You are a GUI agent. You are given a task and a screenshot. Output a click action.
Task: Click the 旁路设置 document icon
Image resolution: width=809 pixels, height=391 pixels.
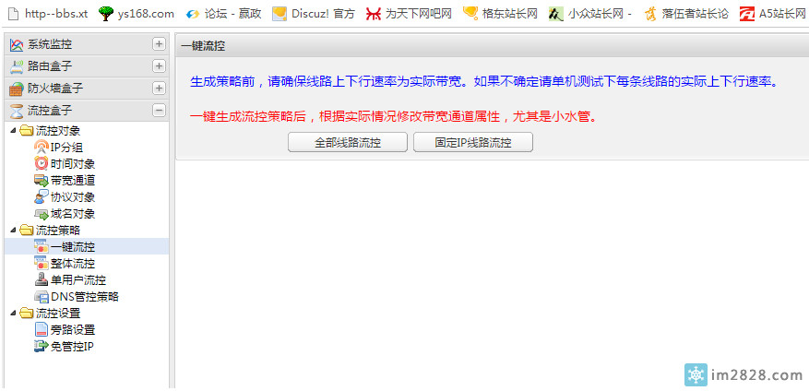pos(42,329)
